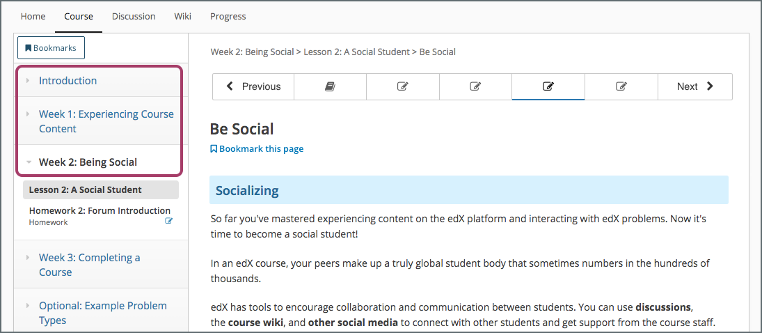Open the Home tab
Screen dimensions: 762x333
[x=33, y=16]
